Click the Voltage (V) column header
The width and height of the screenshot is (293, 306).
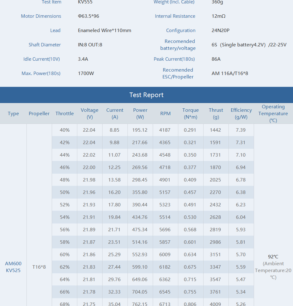(89, 113)
